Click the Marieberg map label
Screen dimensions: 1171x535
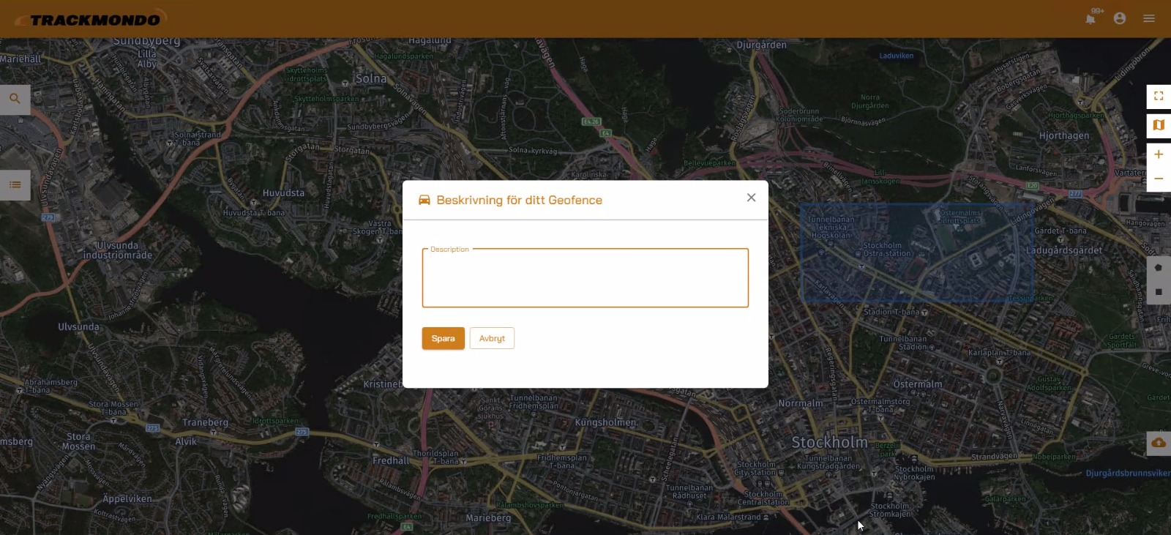pyautogui.click(x=488, y=518)
